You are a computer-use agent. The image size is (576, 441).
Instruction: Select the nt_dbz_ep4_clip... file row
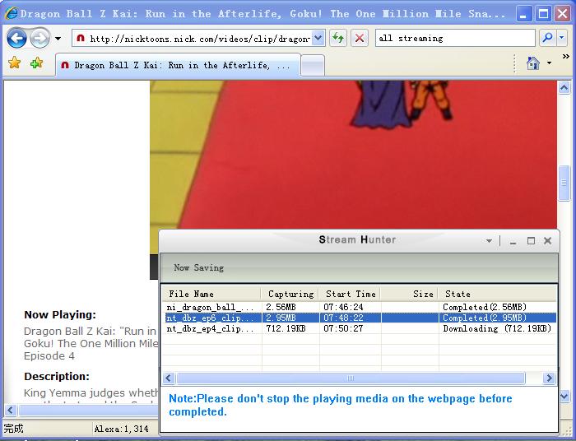[x=360, y=328]
